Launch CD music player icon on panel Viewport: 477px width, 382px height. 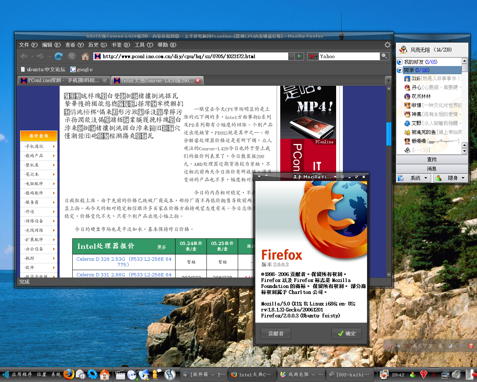[x=132, y=374]
